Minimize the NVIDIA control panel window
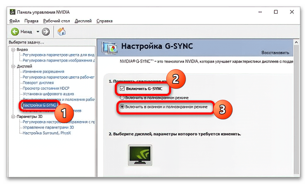The width and height of the screenshot is (307, 184). [x=260, y=12]
